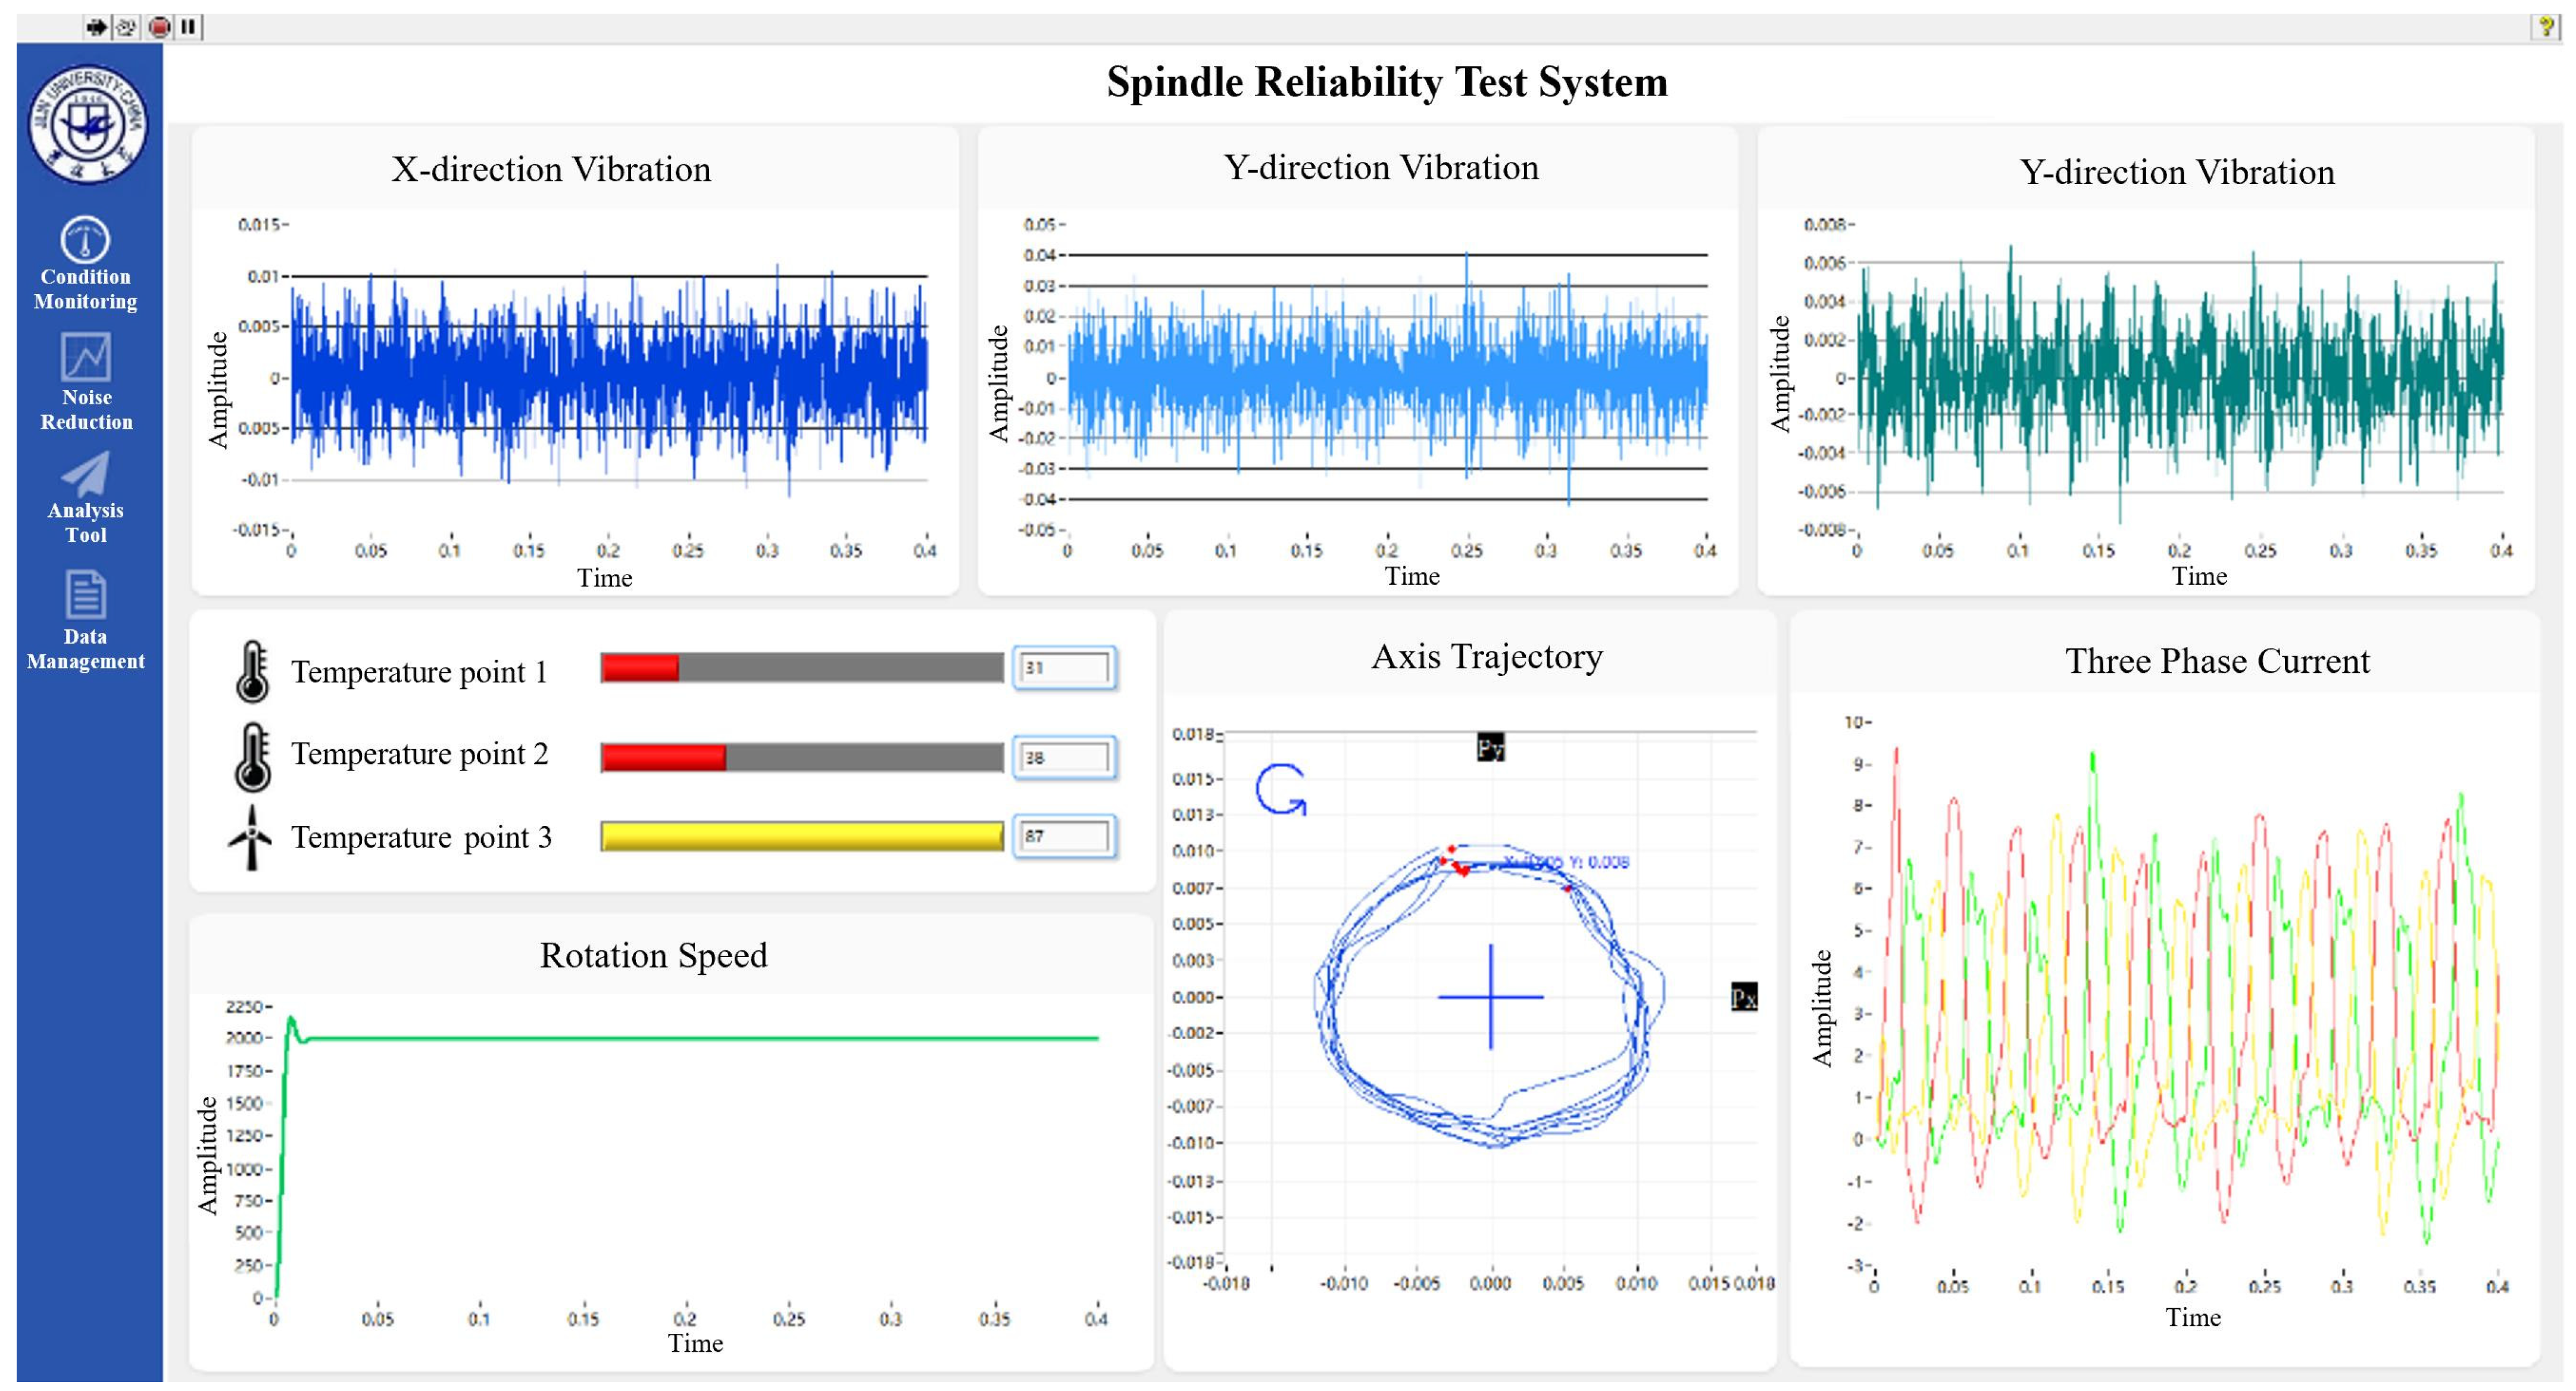Open the Data Management document icon
Screen dimensions: 2576x1391
86,595
